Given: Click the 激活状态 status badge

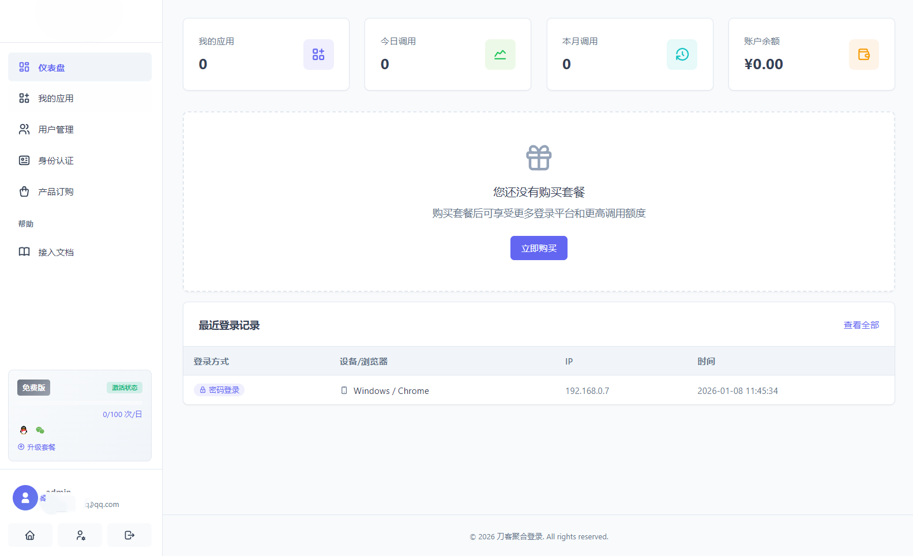Looking at the screenshot, I should click(125, 388).
